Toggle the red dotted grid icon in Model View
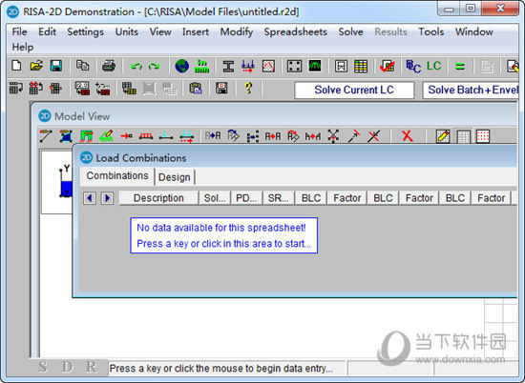 coord(483,136)
